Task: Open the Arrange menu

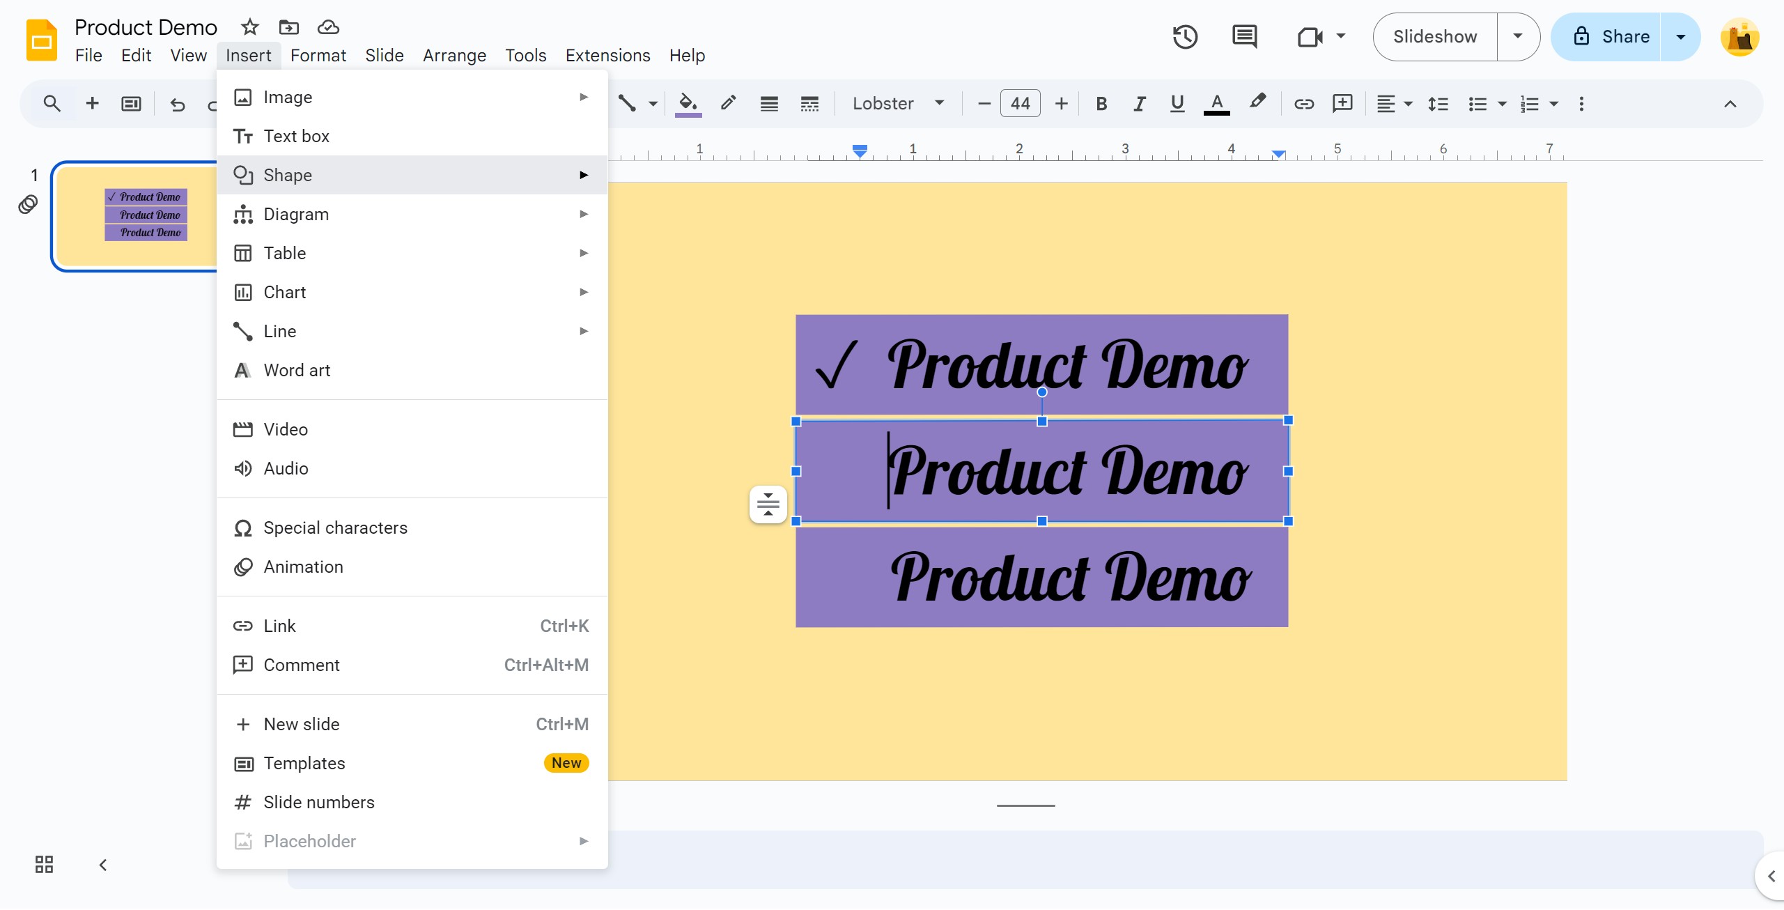Action: click(x=454, y=55)
